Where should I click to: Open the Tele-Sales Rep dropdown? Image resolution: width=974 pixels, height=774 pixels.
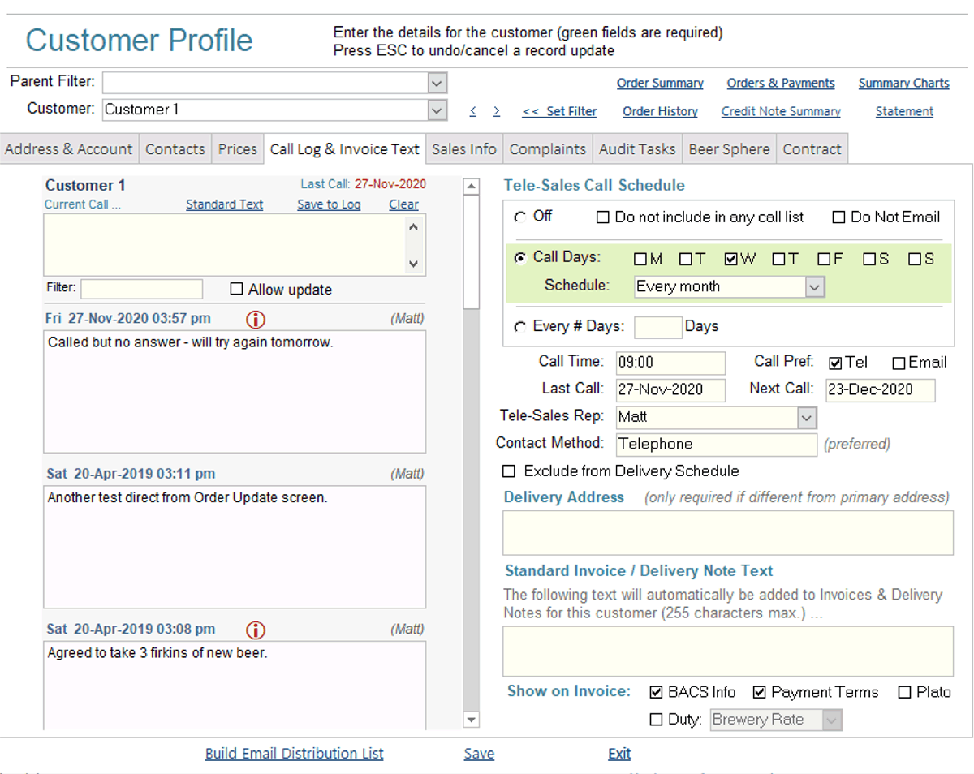pyautogui.click(x=806, y=418)
